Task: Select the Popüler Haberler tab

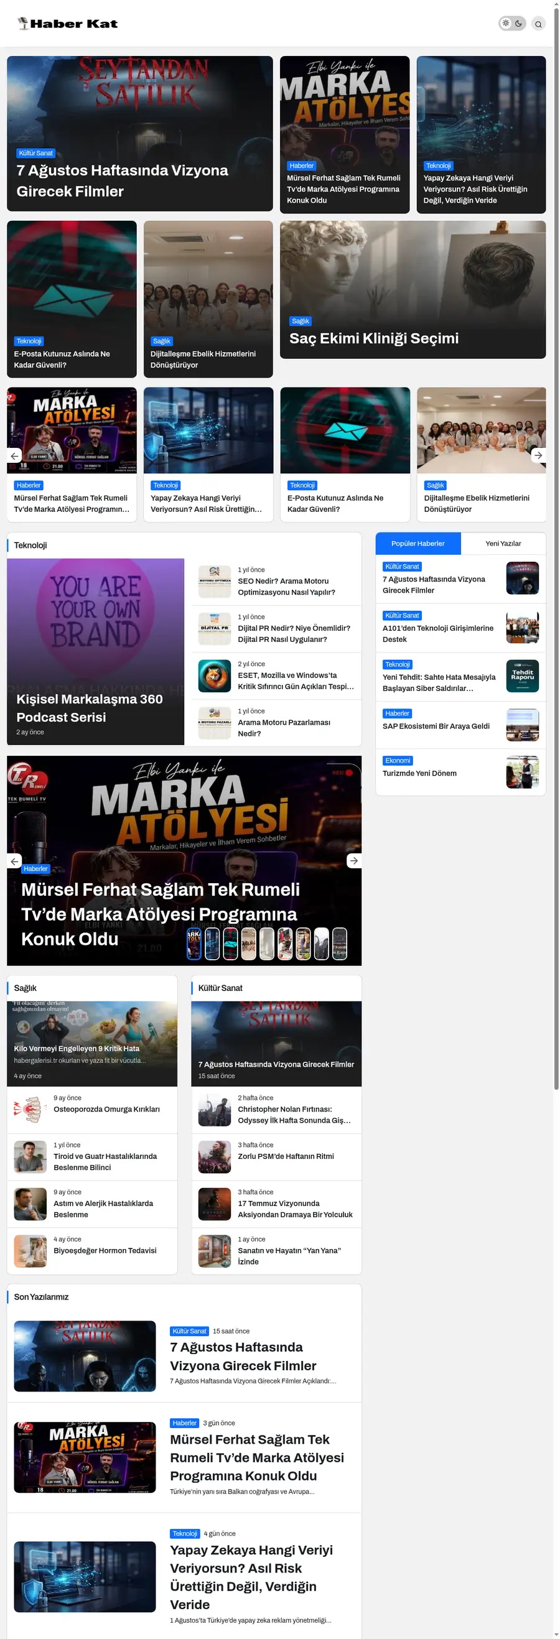Action: (418, 544)
